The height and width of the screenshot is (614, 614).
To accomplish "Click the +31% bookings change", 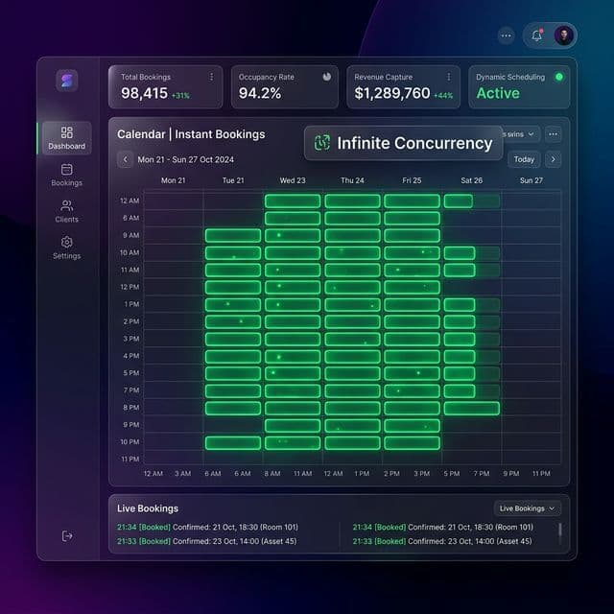I will [180, 96].
